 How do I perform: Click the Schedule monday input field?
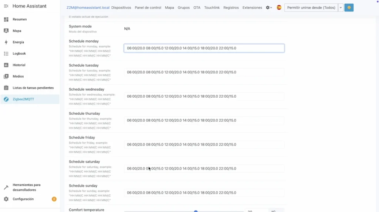204,48
